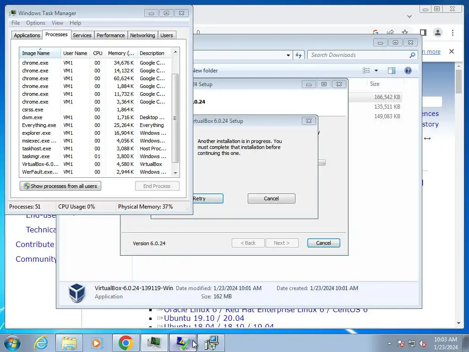Open view options dropdown arrow
Image resolution: width=469 pixels, height=352 pixels.
376,71
